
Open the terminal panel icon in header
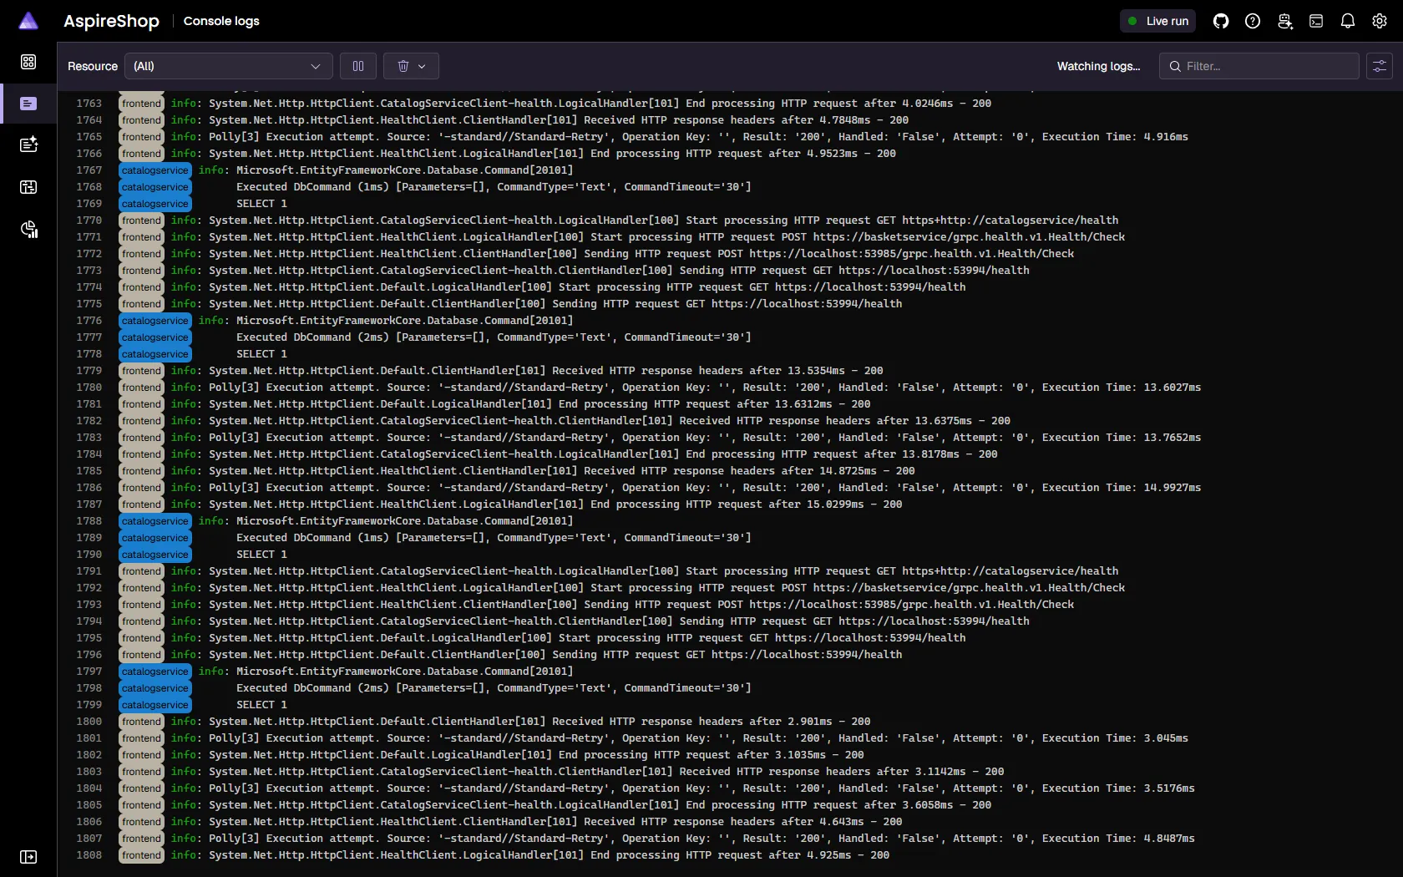[1316, 21]
